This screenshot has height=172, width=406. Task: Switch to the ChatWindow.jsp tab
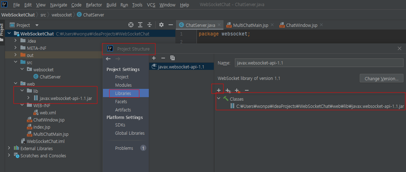pyautogui.click(x=302, y=25)
